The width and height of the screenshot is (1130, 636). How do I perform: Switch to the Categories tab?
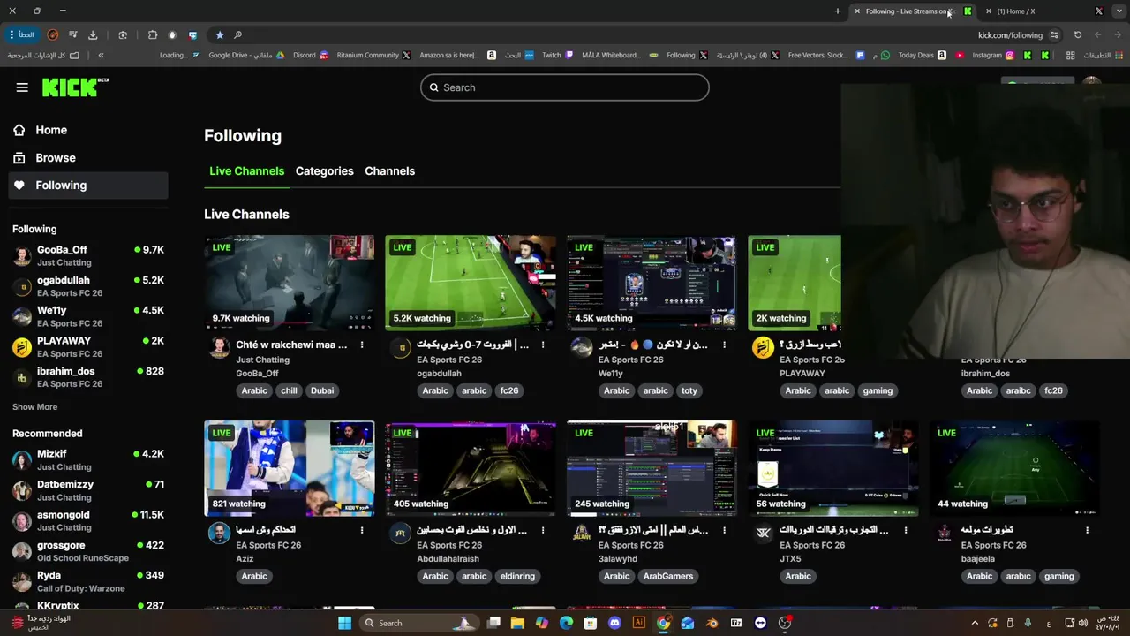[x=324, y=170]
